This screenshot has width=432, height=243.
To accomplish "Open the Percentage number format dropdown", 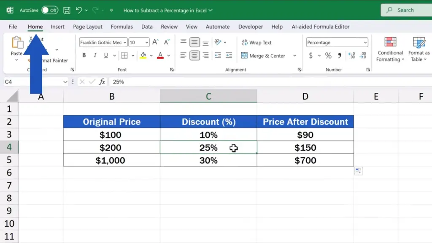I will 365,43.
